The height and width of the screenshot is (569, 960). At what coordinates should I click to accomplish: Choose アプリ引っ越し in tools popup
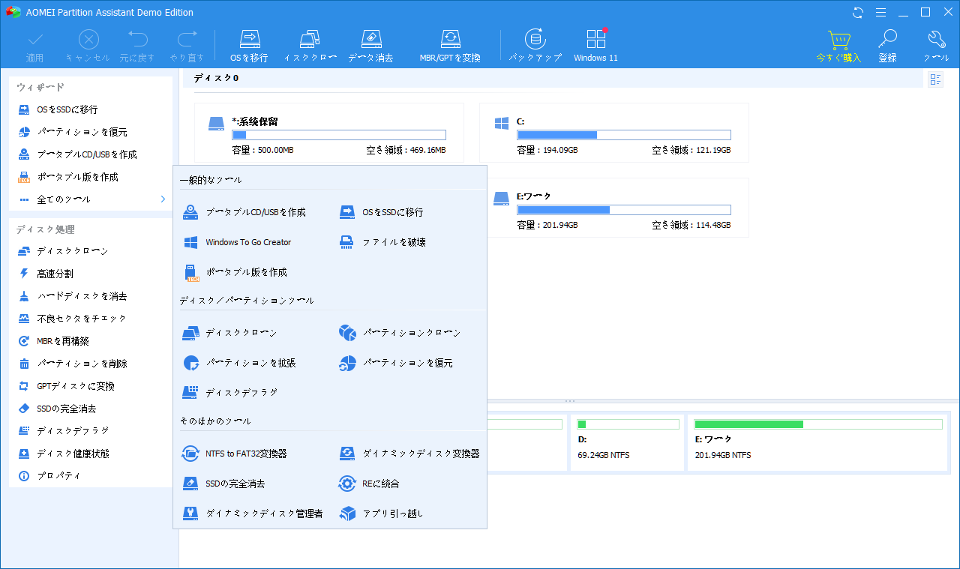pos(382,514)
